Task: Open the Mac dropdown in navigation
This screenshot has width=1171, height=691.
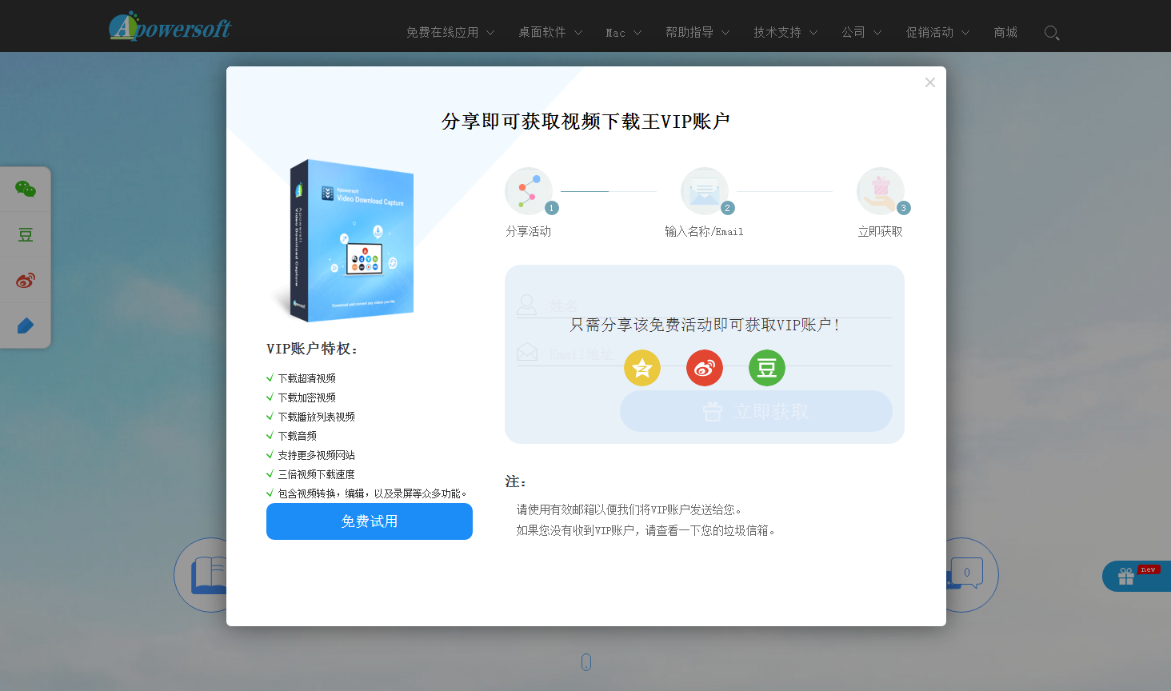Action: coord(616,32)
